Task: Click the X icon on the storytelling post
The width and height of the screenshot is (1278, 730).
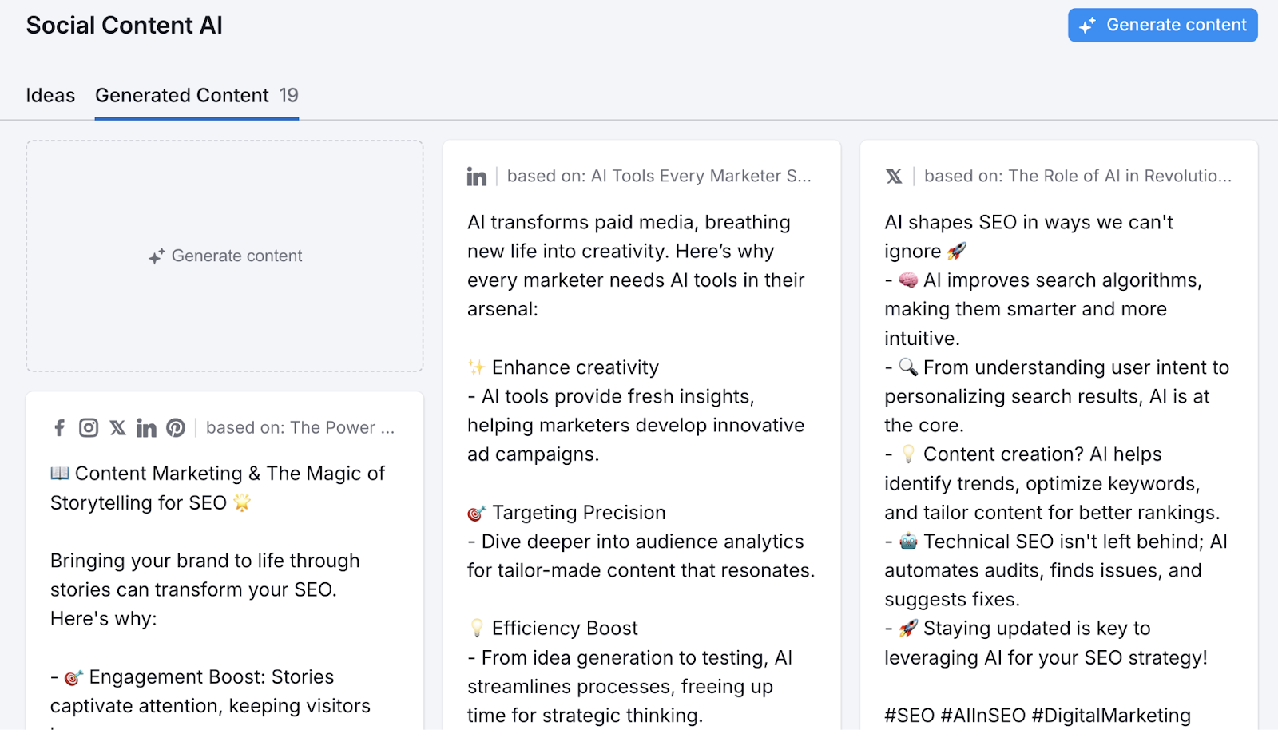Action: [x=117, y=427]
